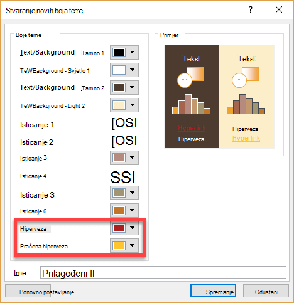Expand the Light 2 color dropdown arrow

132,105
